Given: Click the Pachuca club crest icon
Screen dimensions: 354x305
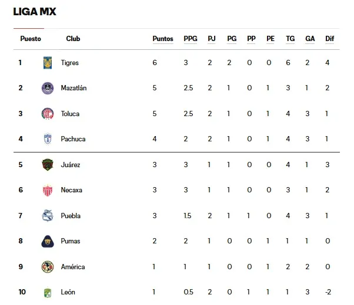Looking at the screenshot, I should 48,139.
